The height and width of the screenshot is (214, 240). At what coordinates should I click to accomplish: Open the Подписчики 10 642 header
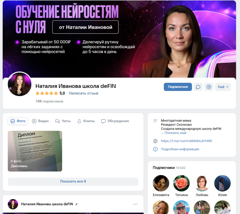click(169, 168)
